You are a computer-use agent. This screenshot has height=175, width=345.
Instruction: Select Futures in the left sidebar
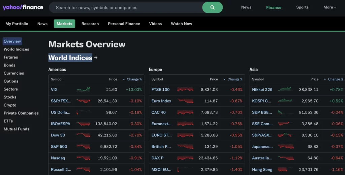11,57
